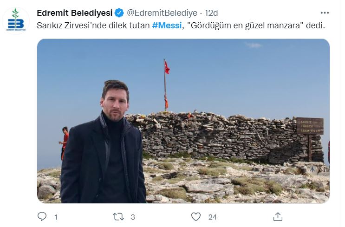
Task: Click the red flag in the photo
Action: point(167,68)
